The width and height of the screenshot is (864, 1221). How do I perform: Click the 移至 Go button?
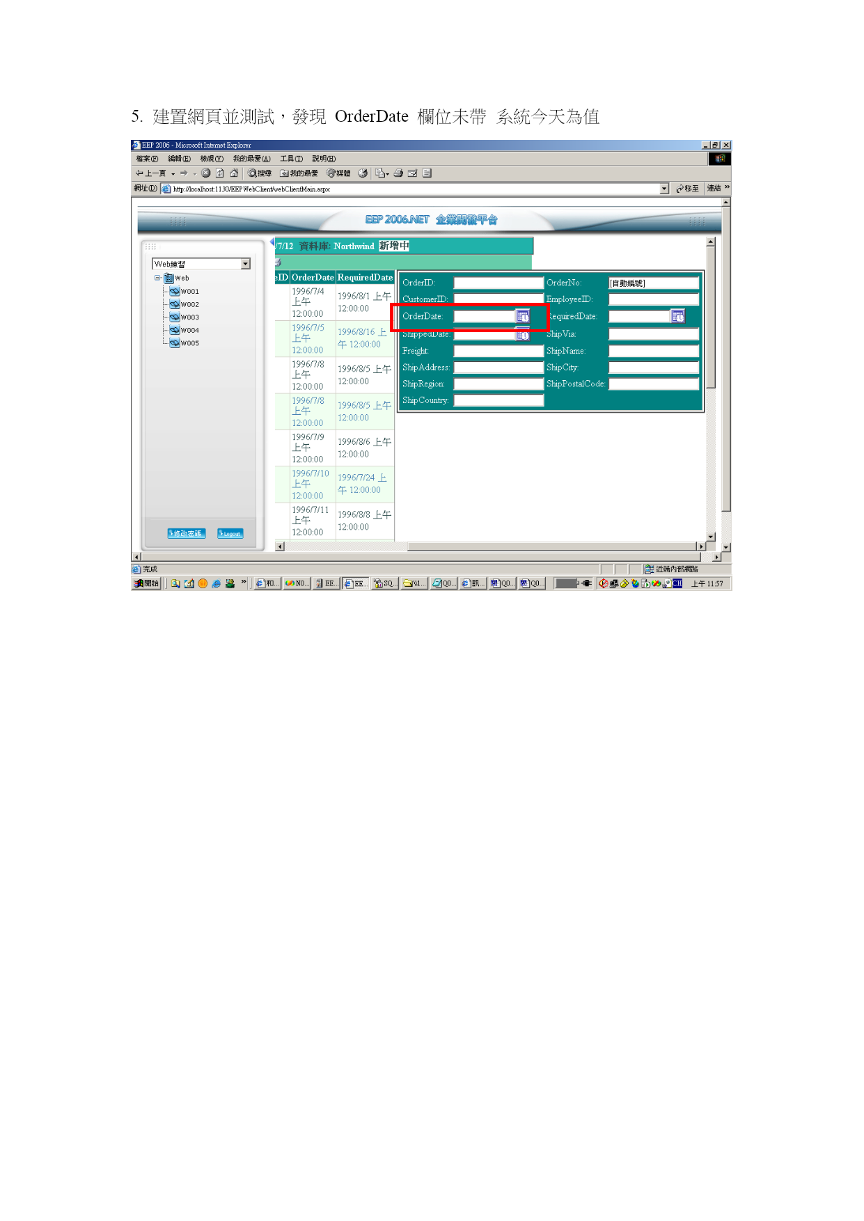pyautogui.click(x=687, y=189)
